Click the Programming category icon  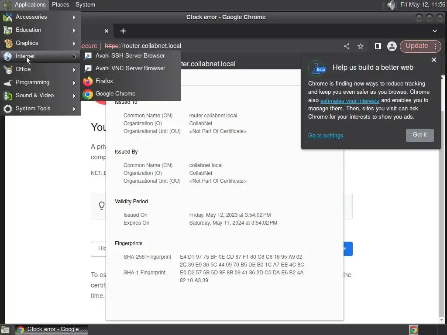tap(8, 82)
